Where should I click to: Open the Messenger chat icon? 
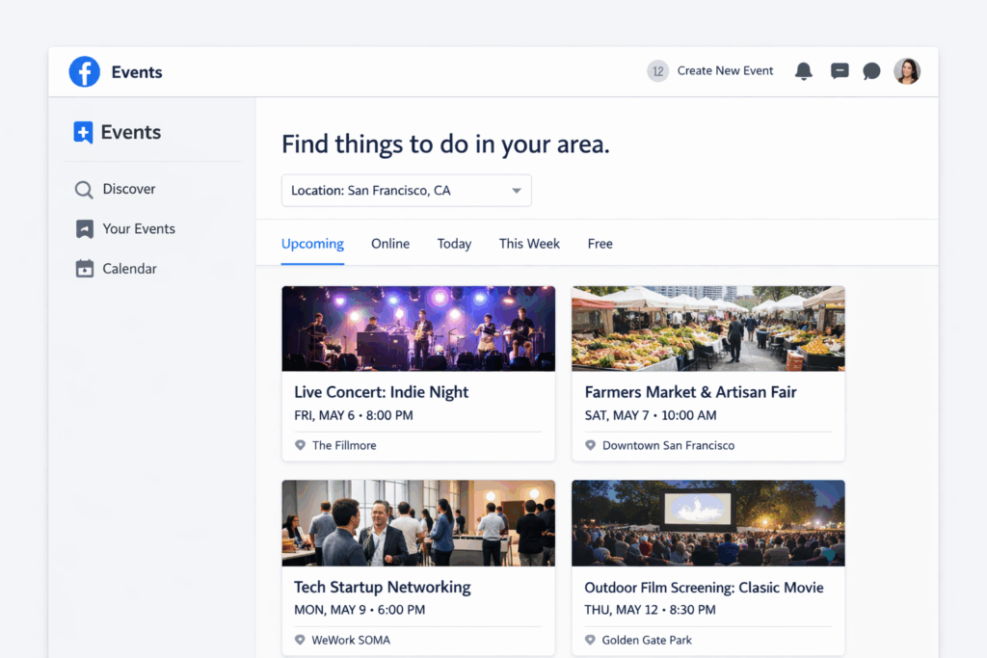pyautogui.click(x=840, y=70)
